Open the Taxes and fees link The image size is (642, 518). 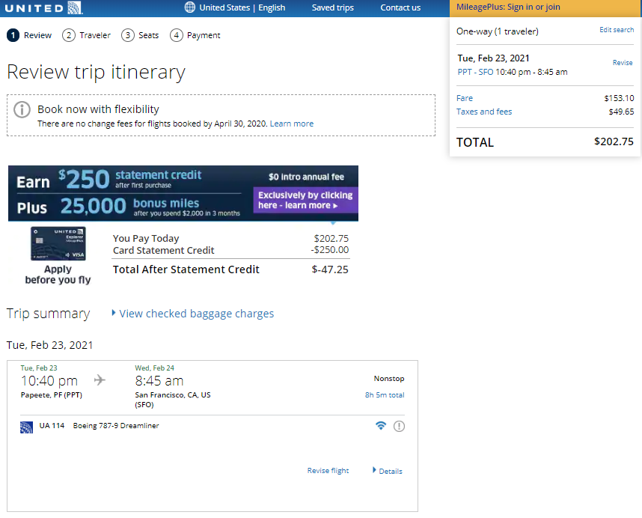coord(484,112)
